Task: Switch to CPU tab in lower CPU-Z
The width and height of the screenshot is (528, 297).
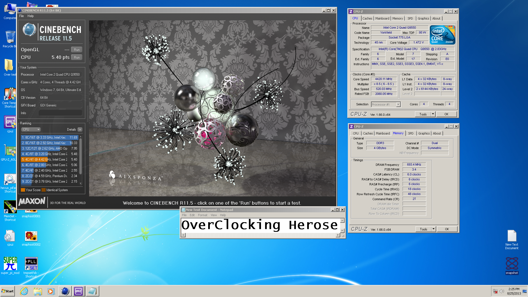Action: [356, 133]
